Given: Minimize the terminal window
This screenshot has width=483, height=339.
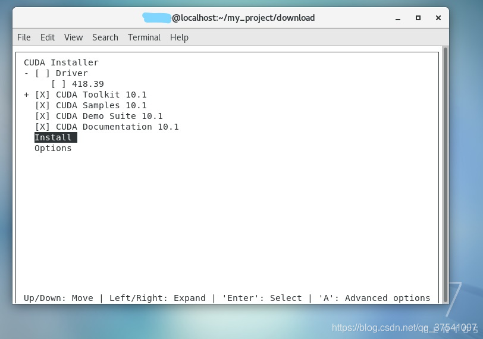Looking at the screenshot, I should (x=398, y=18).
